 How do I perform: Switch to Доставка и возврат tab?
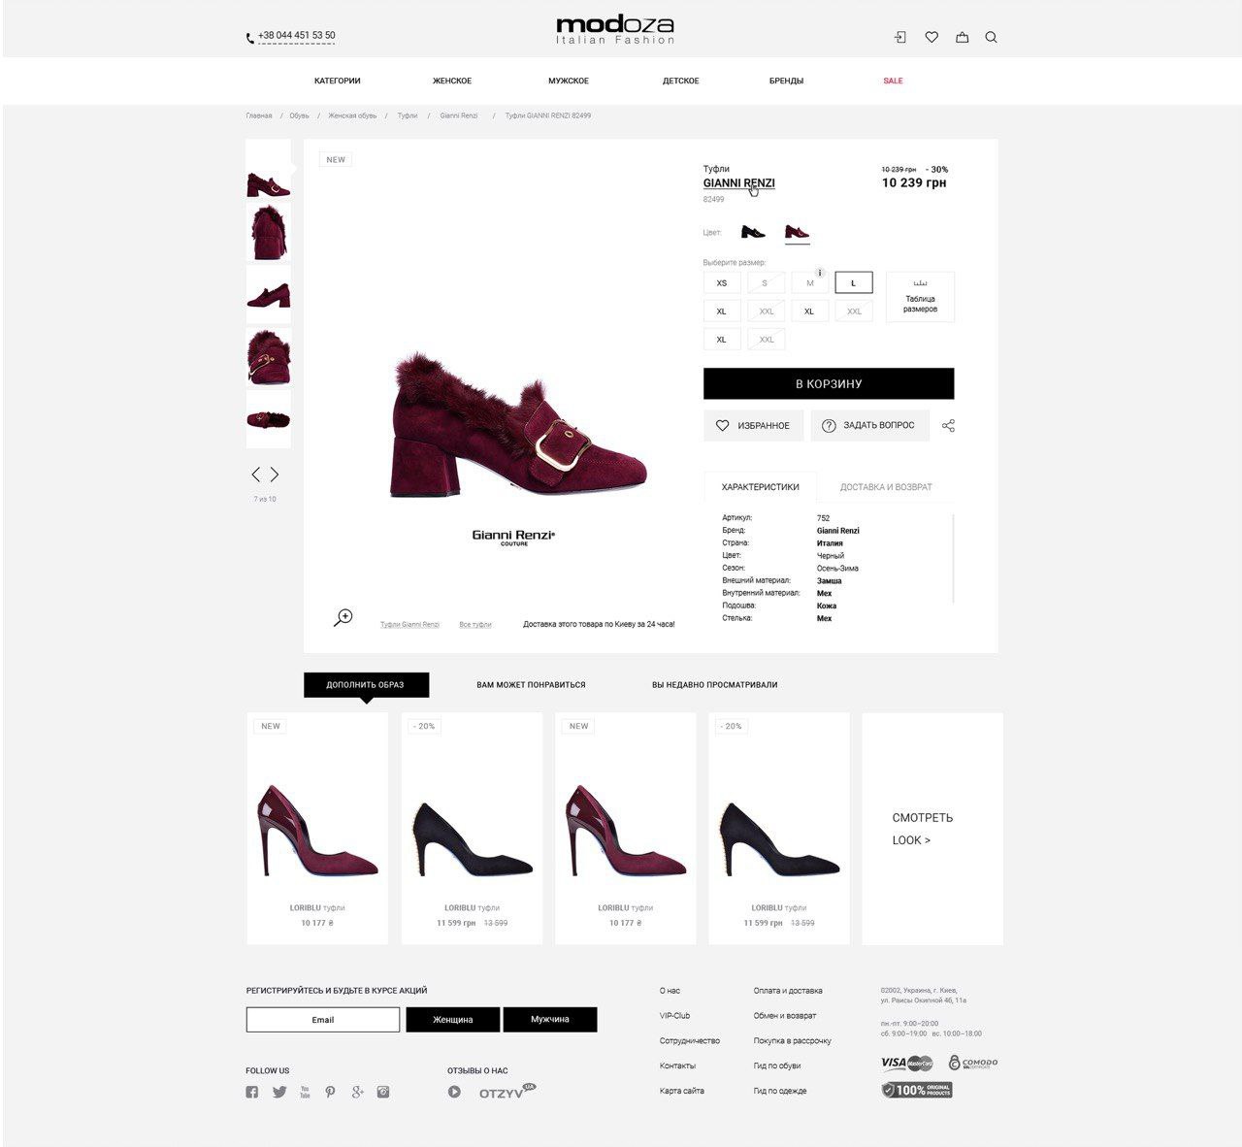tap(886, 487)
